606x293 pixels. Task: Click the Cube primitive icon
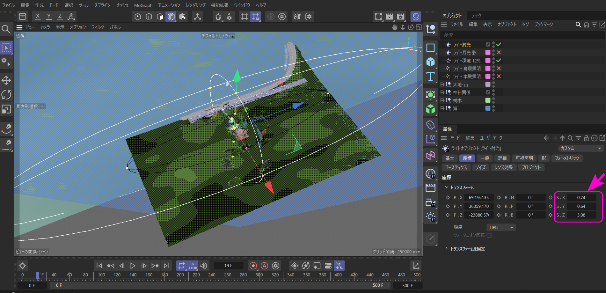pyautogui.click(x=430, y=62)
